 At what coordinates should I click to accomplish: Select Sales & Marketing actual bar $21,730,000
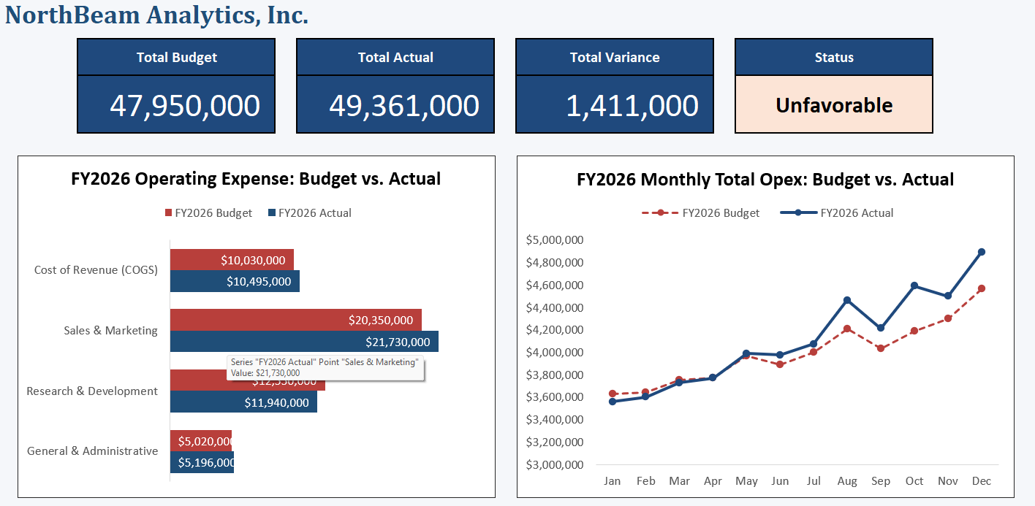(x=304, y=341)
